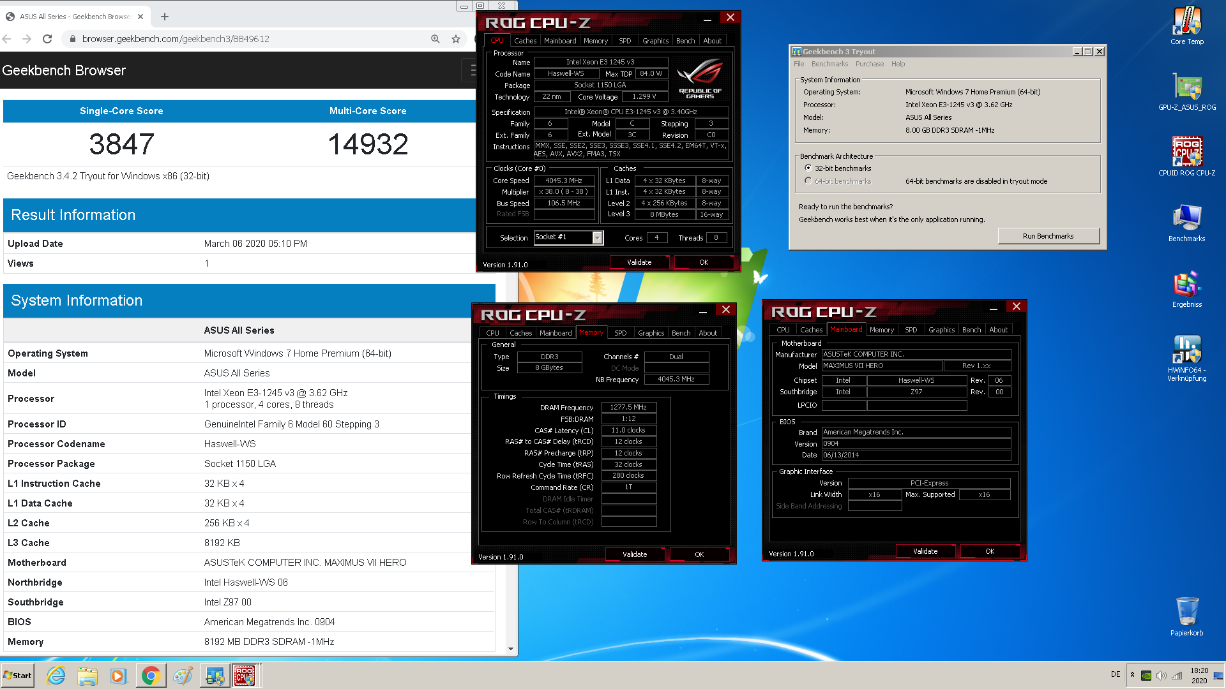This screenshot has height=689, width=1226.
Task: Click OK in the CPU tab CPU-Z window
Action: click(704, 262)
